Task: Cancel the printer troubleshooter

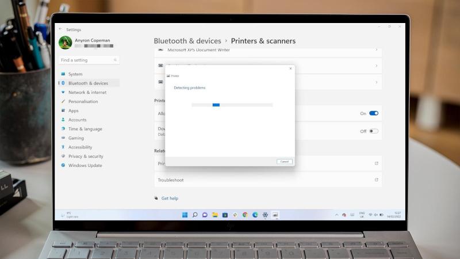Action: click(x=284, y=162)
